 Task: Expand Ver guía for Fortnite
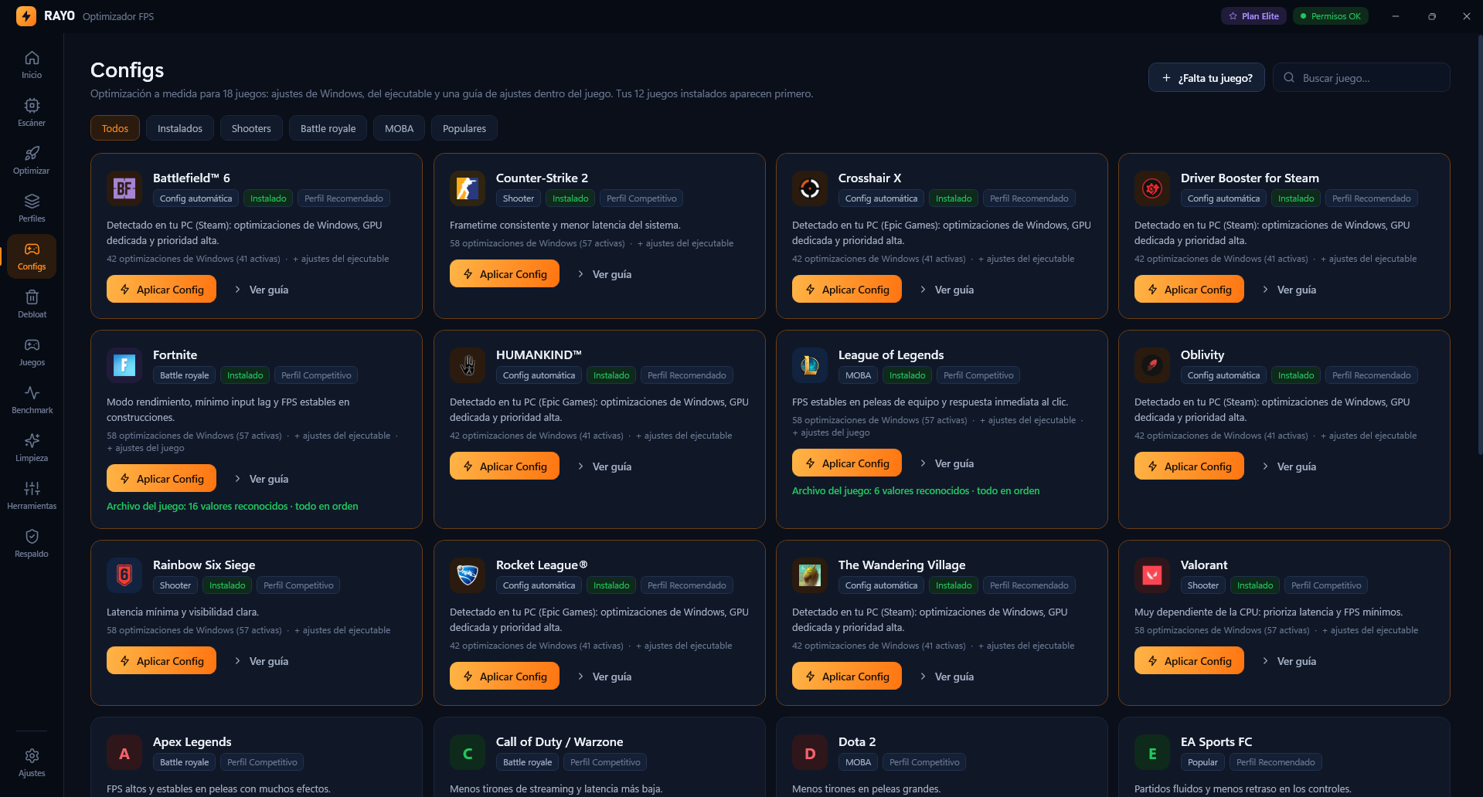tap(261, 479)
